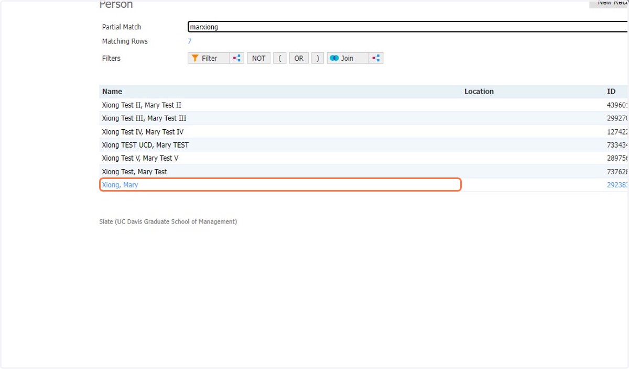Select row Xiong Test, Mary Test
The image size is (629, 369).
[364, 172]
